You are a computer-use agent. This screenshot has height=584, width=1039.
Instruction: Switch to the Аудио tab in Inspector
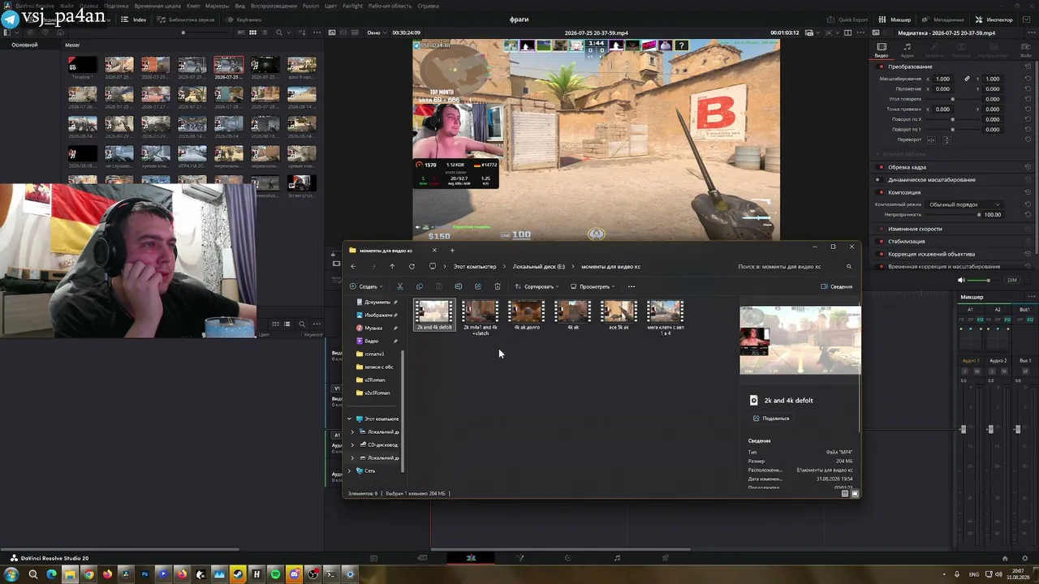tap(907, 51)
